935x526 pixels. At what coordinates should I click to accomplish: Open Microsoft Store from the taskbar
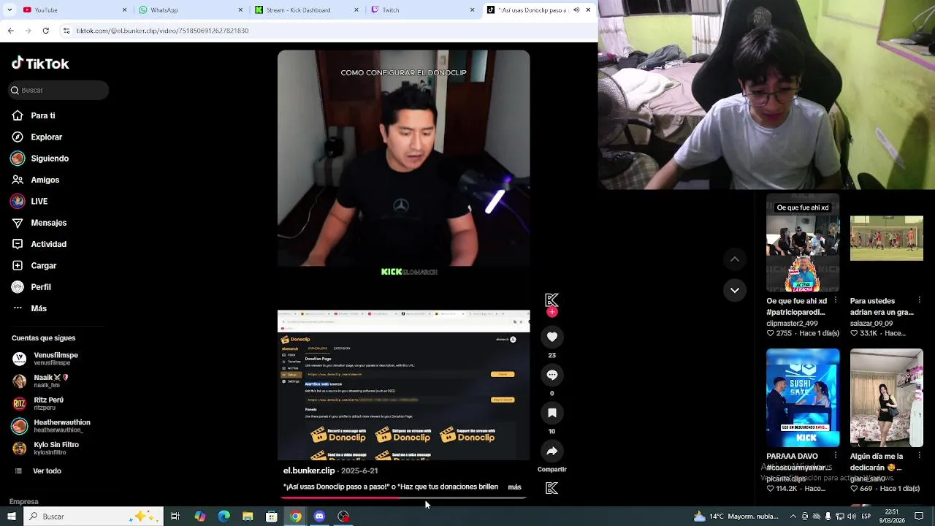pyautogui.click(x=272, y=517)
